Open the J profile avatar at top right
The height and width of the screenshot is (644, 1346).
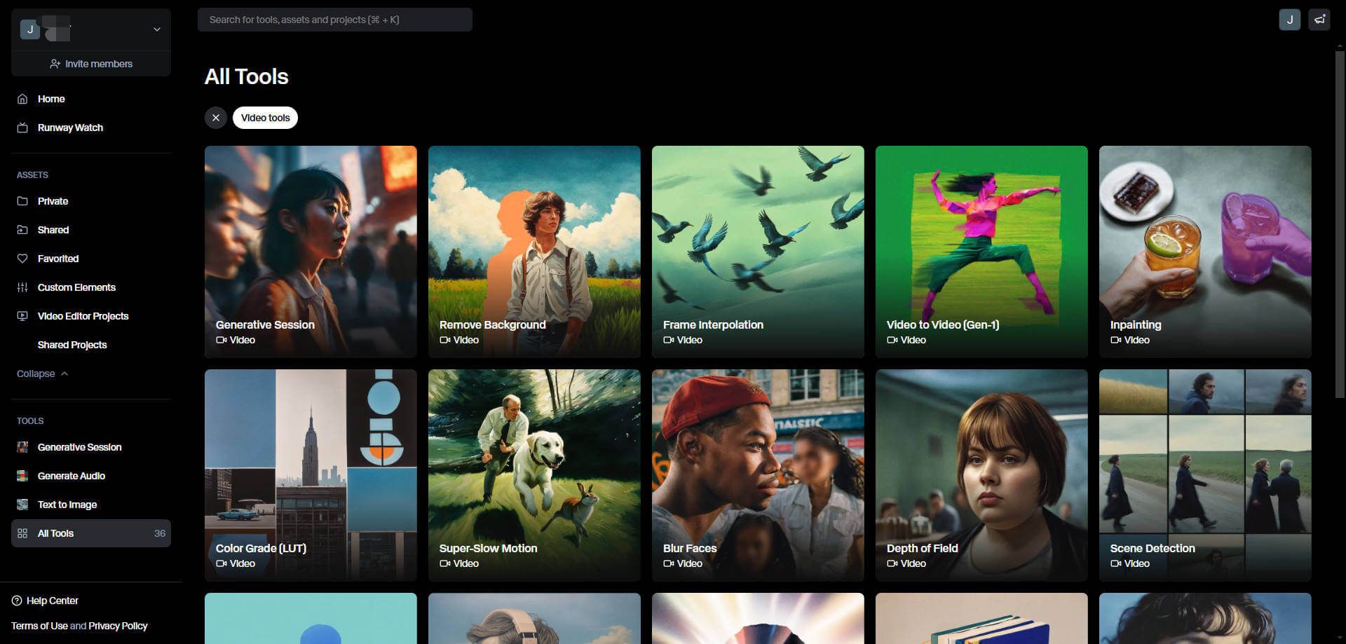1290,20
